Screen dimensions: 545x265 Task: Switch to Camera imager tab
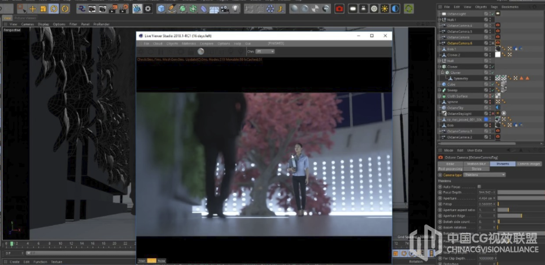pyautogui.click(x=528, y=164)
